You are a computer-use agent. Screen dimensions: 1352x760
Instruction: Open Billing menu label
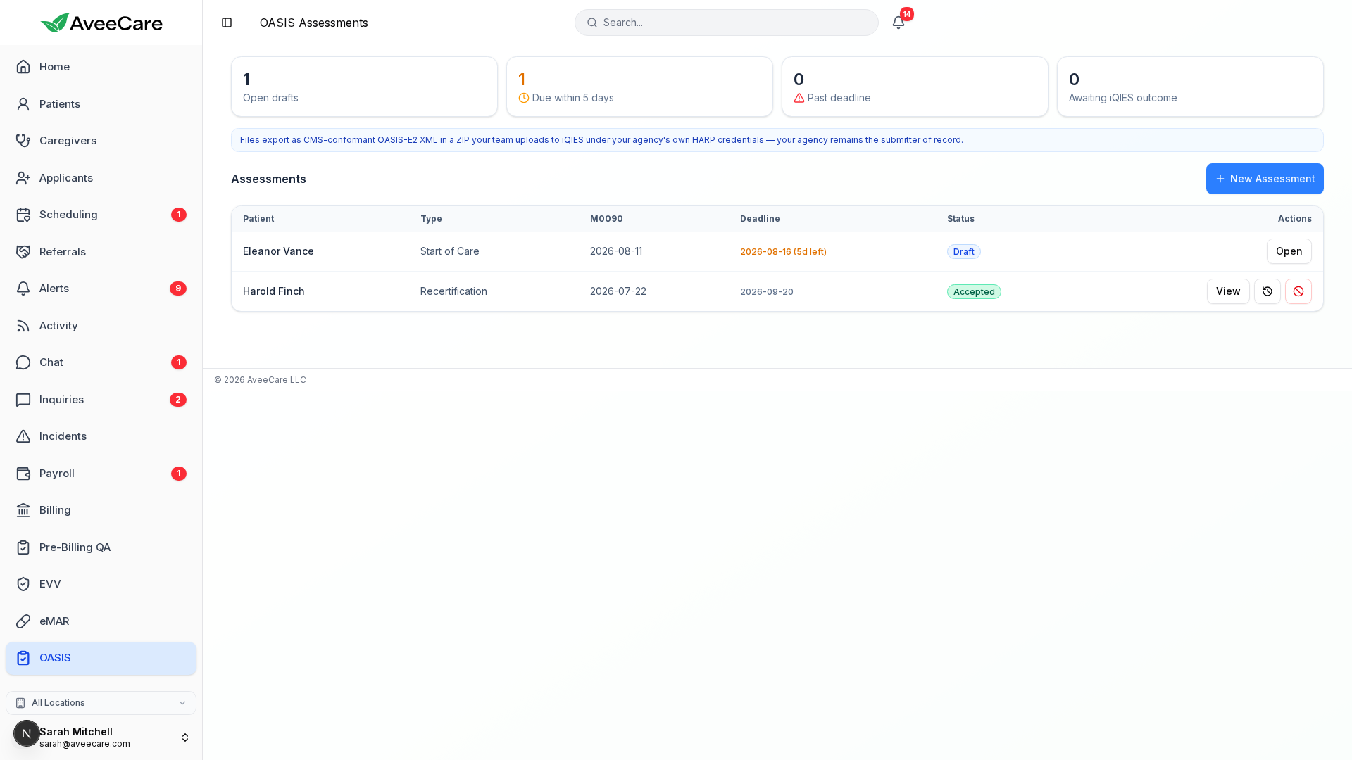coord(55,510)
